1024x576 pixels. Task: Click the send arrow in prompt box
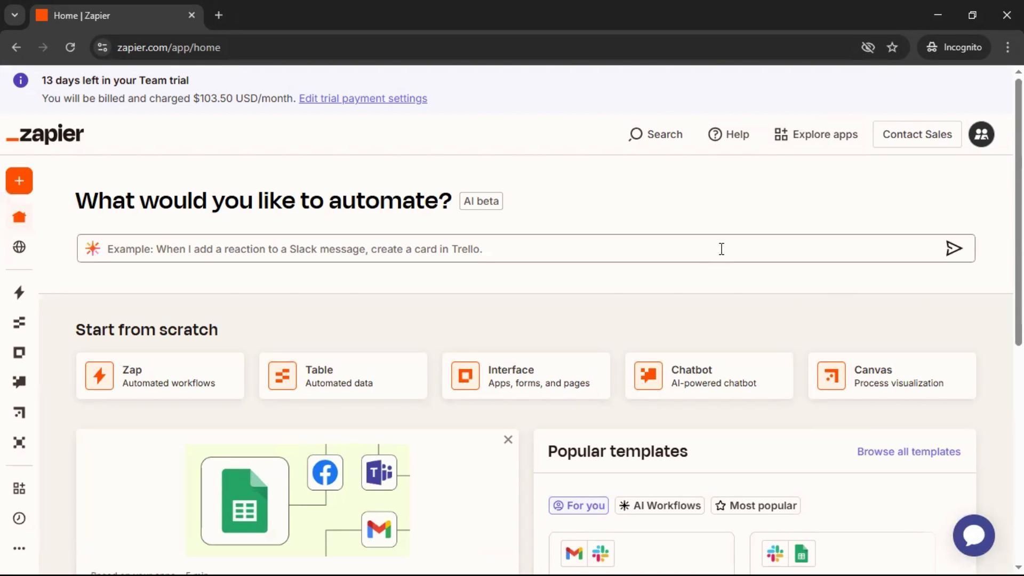tap(954, 249)
